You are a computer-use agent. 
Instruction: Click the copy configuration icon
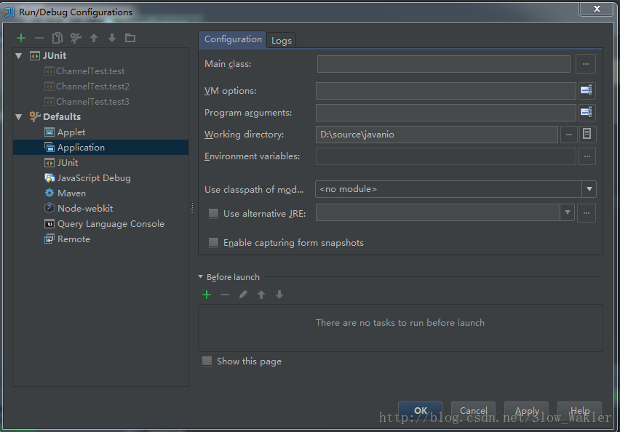pos(57,38)
